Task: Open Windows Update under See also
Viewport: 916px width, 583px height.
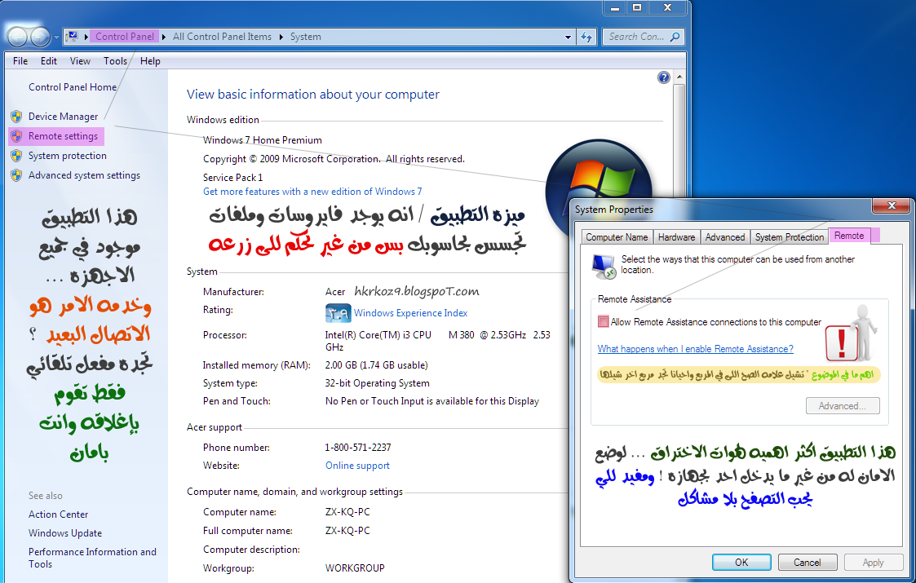Action: pyautogui.click(x=65, y=533)
